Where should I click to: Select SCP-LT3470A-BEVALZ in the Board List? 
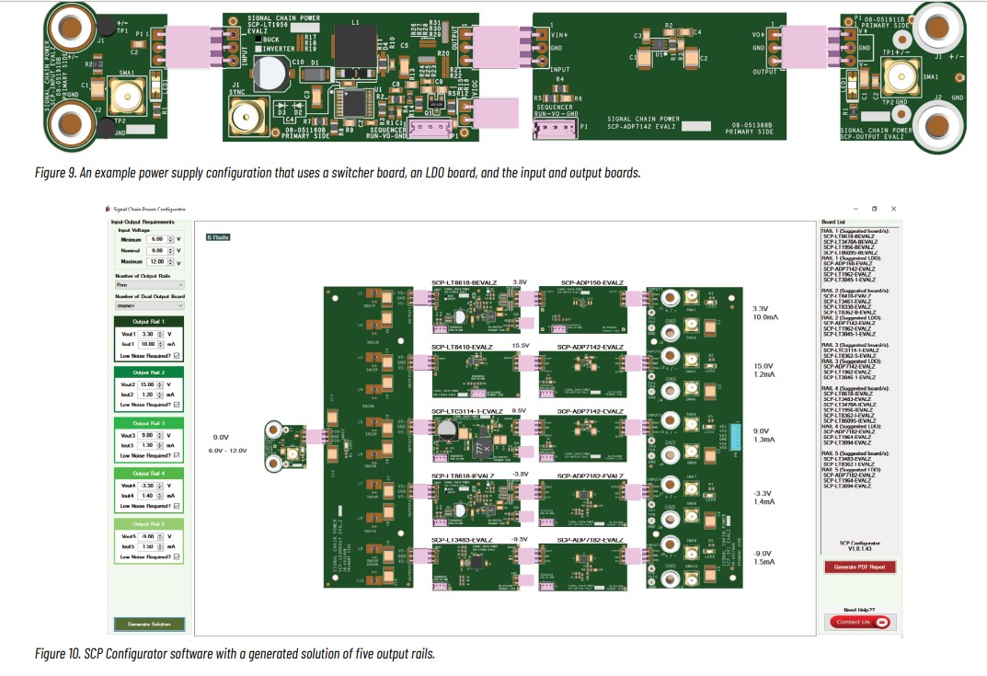851,242
